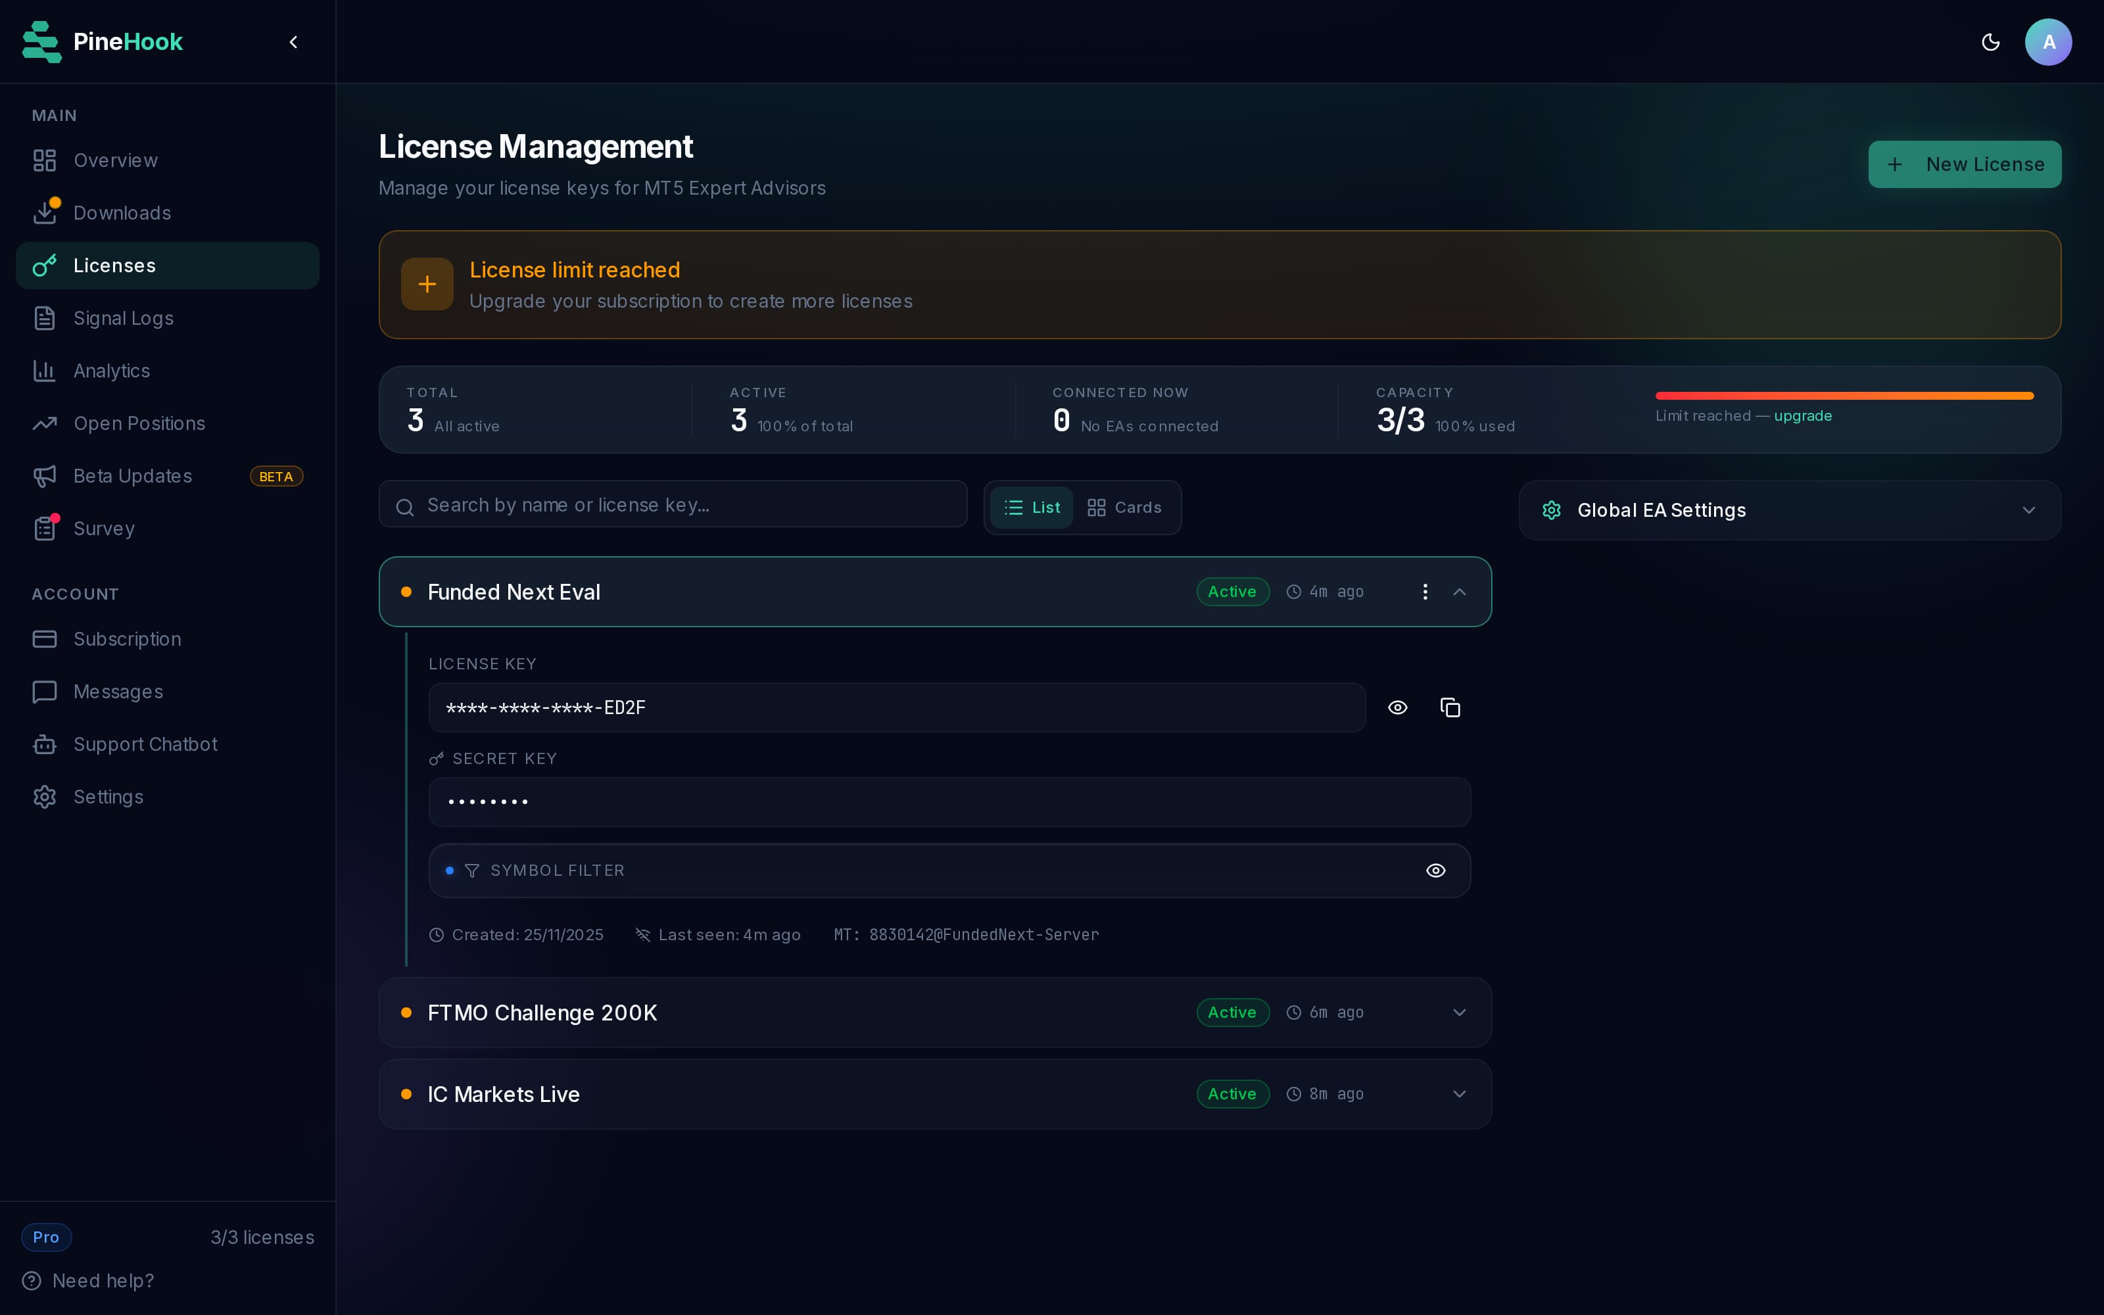
Task: Click the Last seen: 4m ago text
Action: tap(729, 935)
